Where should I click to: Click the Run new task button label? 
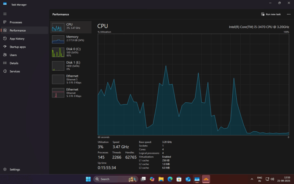tap(273, 14)
